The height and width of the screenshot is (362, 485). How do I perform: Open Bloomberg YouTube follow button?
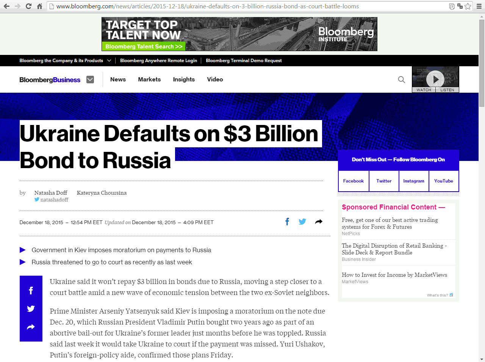[x=443, y=181]
